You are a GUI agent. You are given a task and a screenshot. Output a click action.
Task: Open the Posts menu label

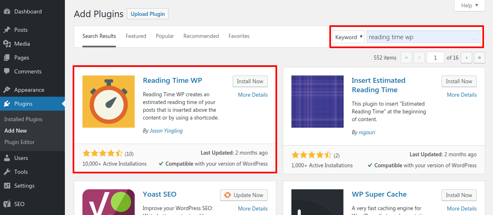pos(21,30)
